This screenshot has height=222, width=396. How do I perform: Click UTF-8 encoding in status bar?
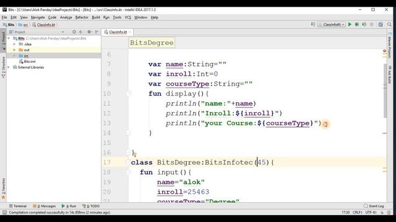click(371, 212)
